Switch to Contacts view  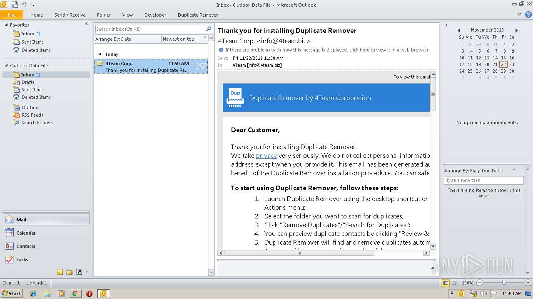(x=46, y=246)
